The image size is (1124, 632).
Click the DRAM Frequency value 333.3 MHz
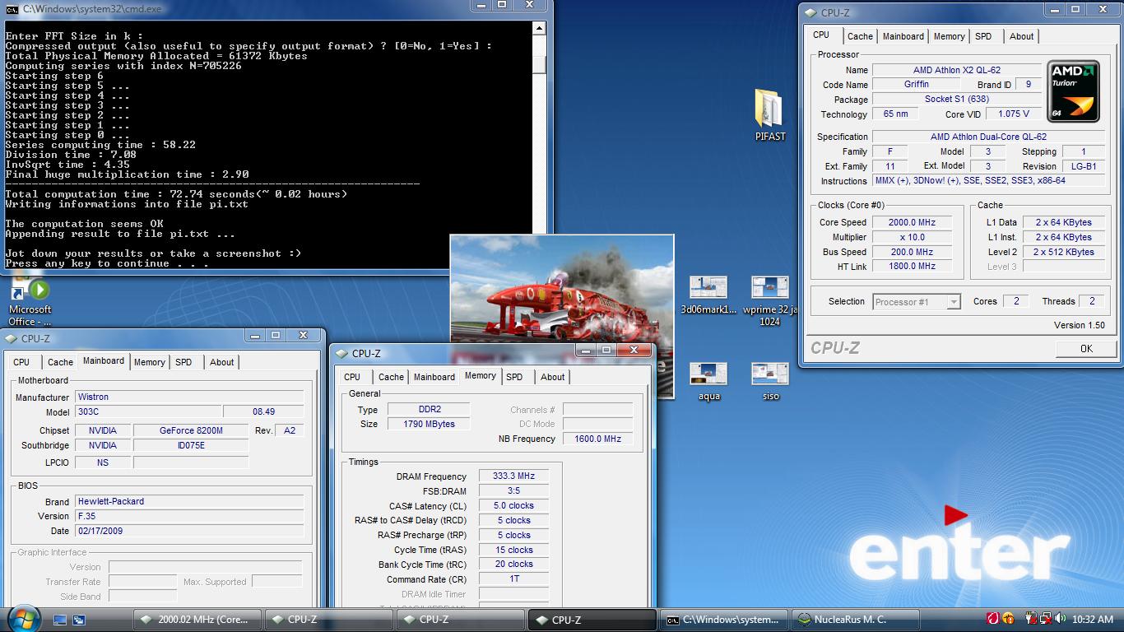(513, 476)
